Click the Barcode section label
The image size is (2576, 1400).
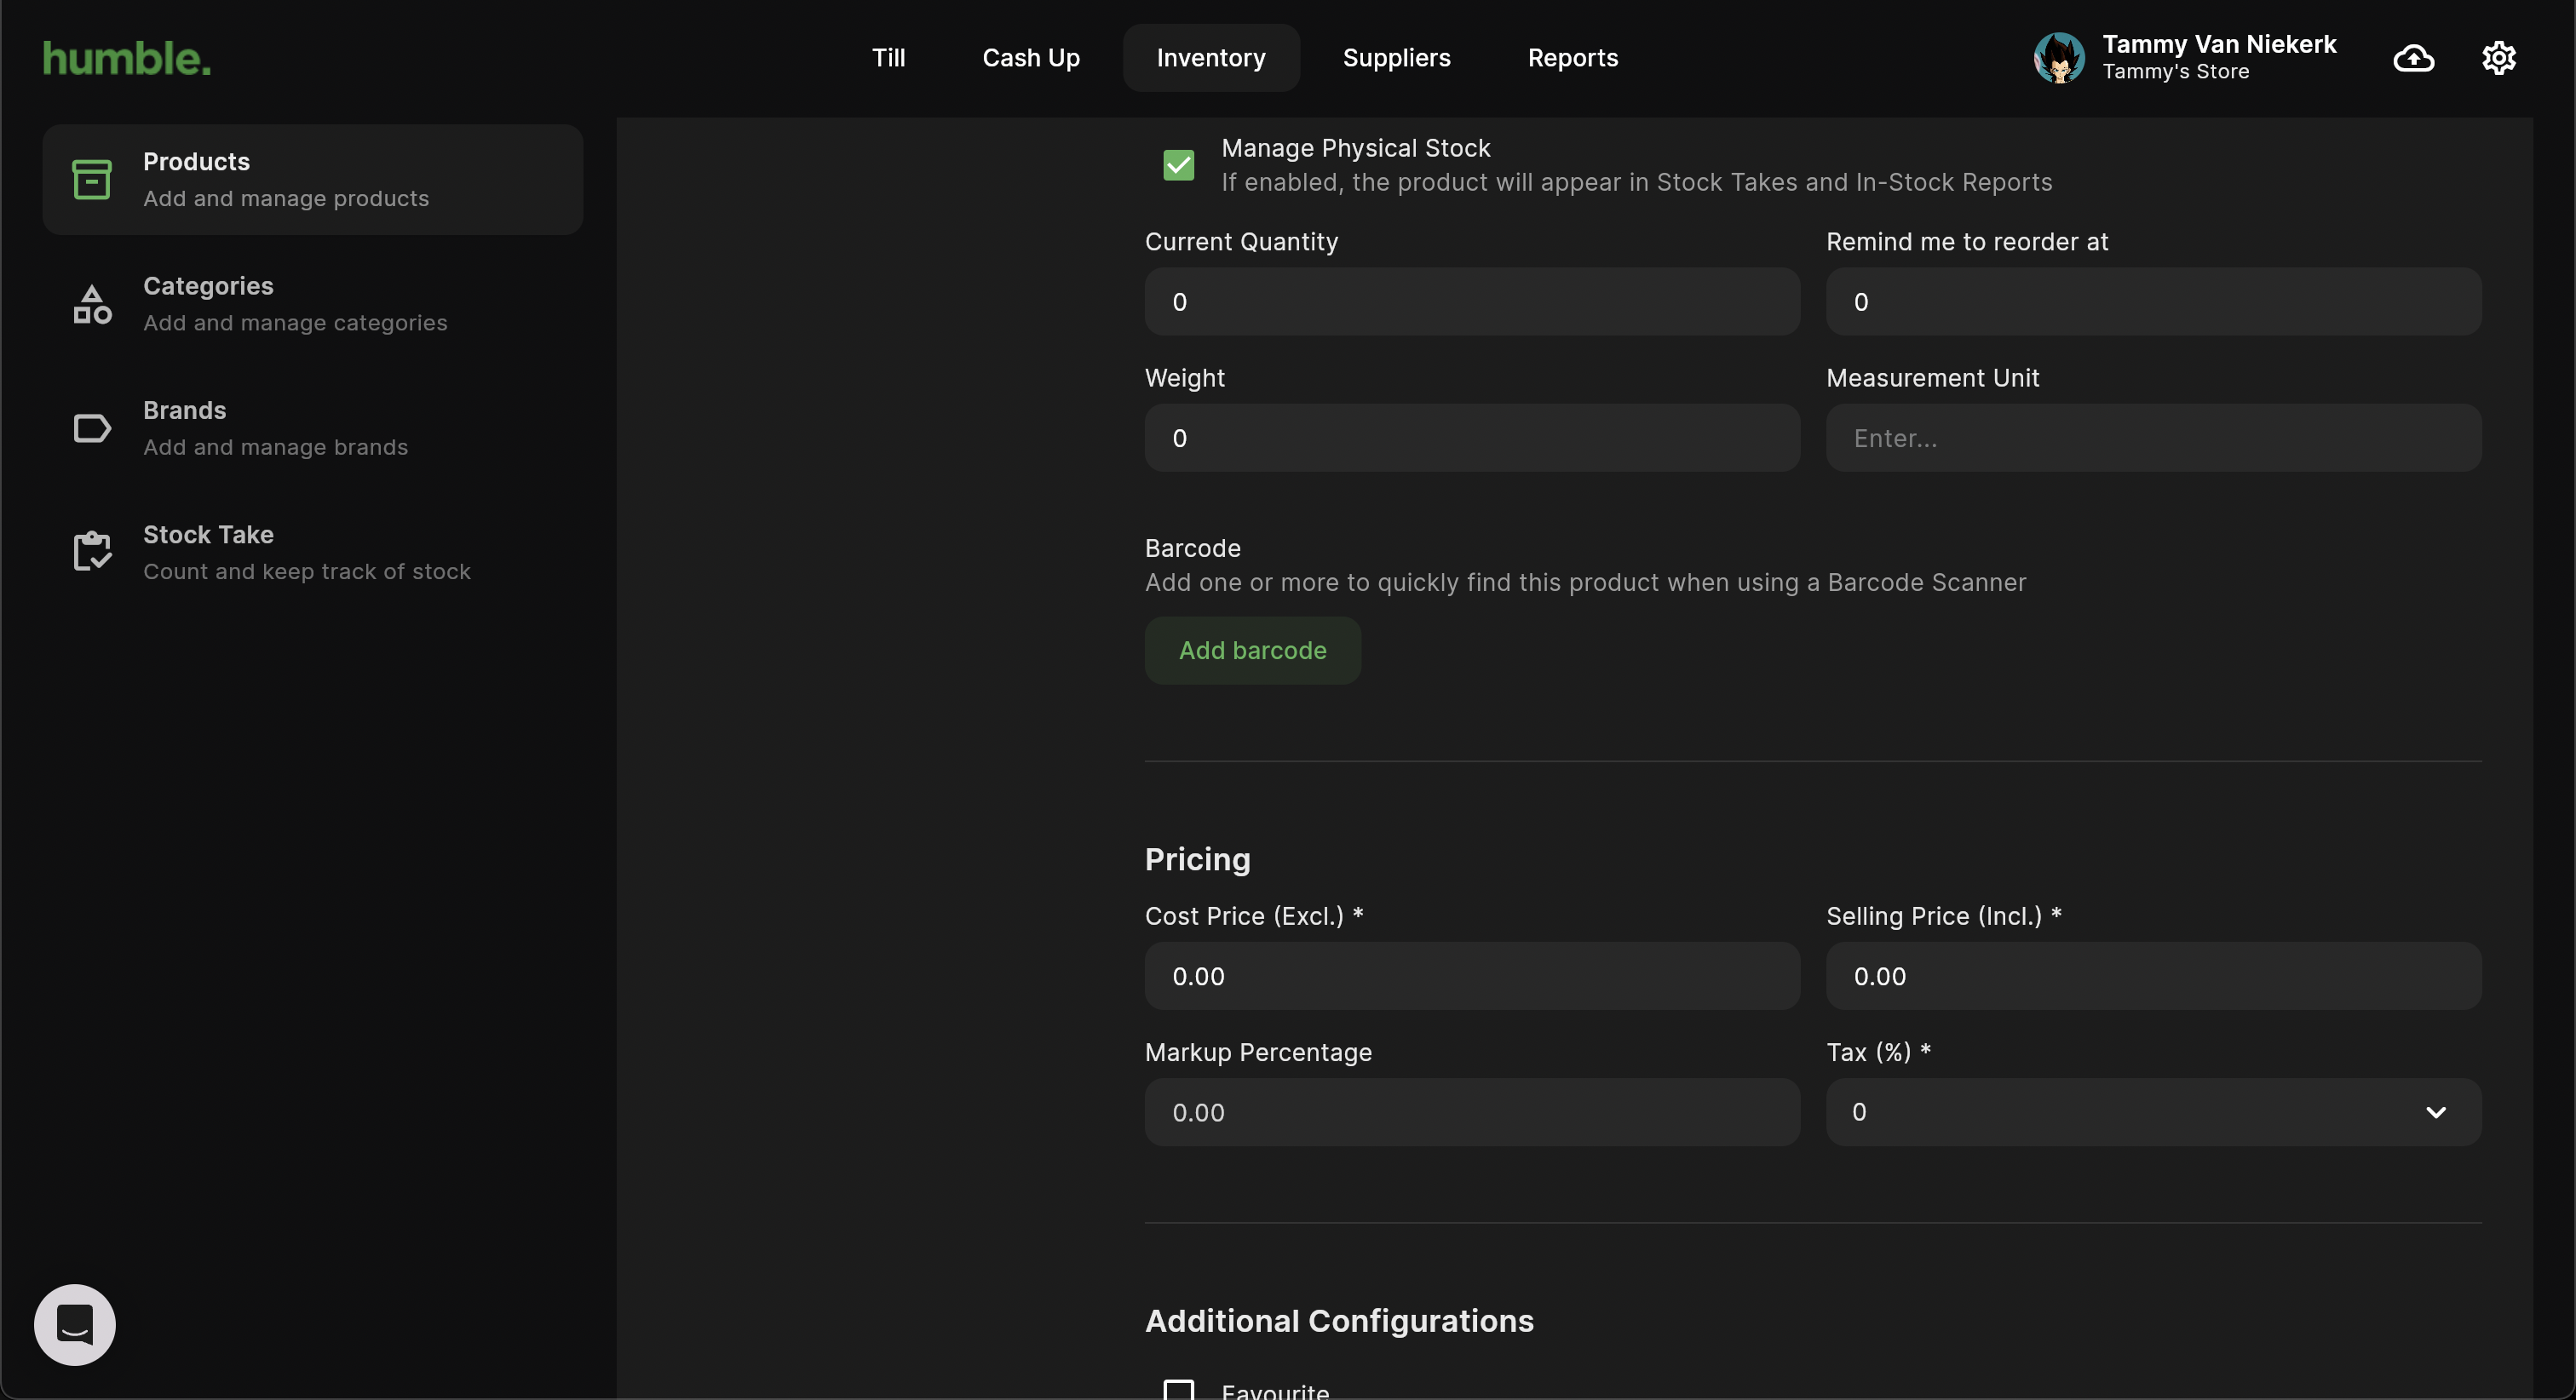(1192, 548)
